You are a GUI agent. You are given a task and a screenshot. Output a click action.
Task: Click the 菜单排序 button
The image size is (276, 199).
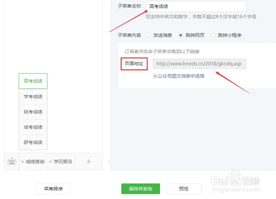pos(54,189)
